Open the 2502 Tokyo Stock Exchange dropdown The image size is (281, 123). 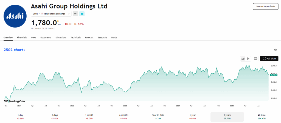51,14
